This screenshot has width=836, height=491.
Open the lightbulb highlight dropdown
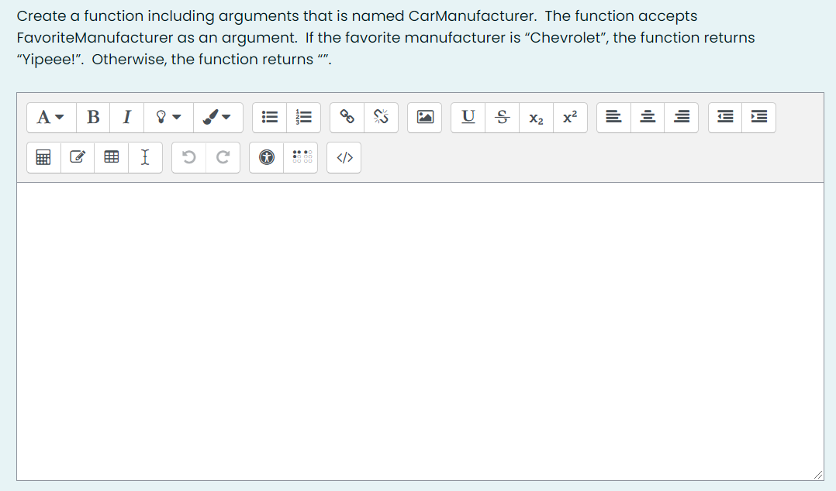pyautogui.click(x=168, y=117)
